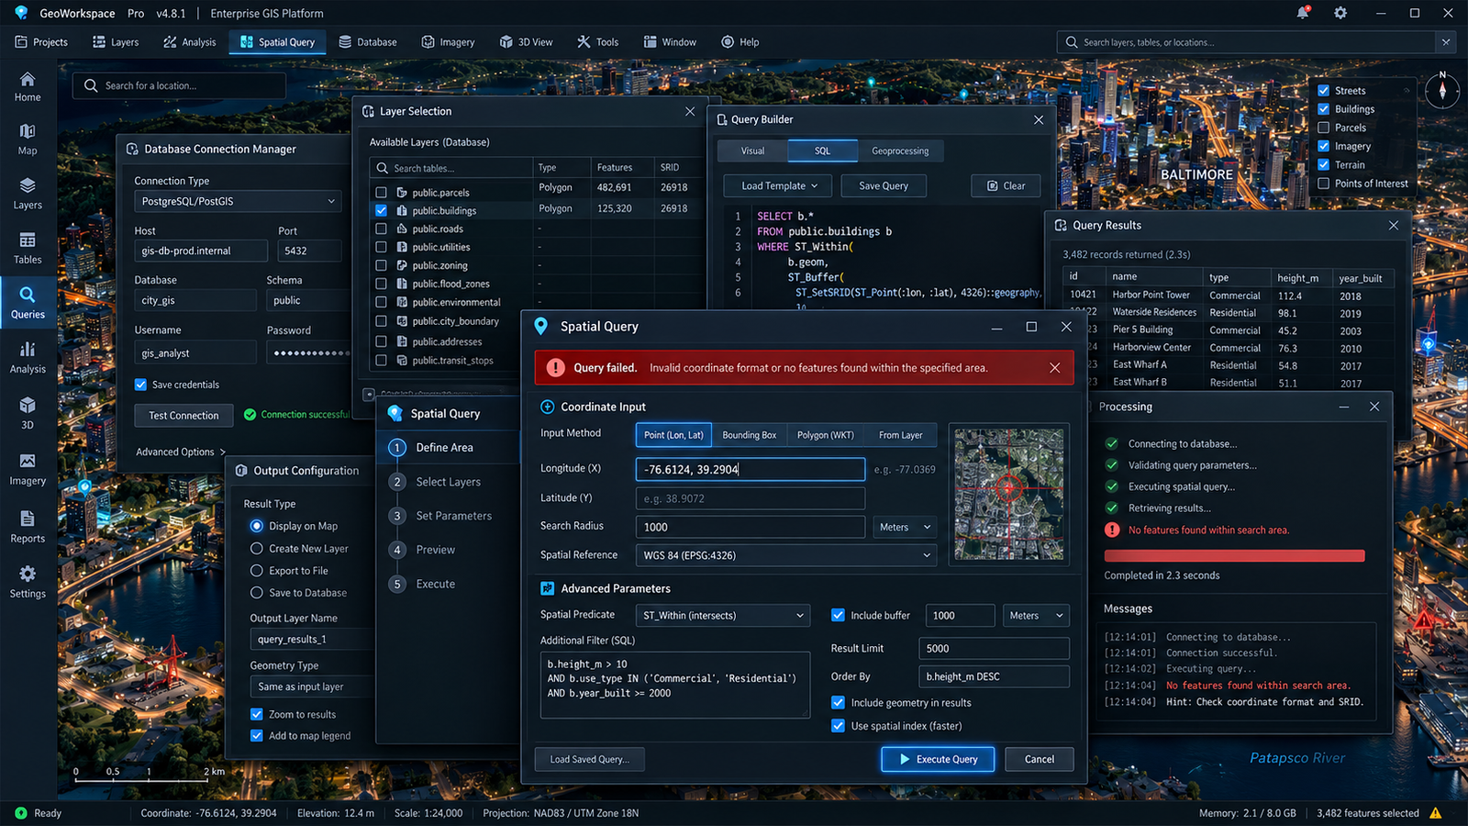The height and width of the screenshot is (826, 1468).
Task: Click the Save Query button
Action: click(x=884, y=185)
